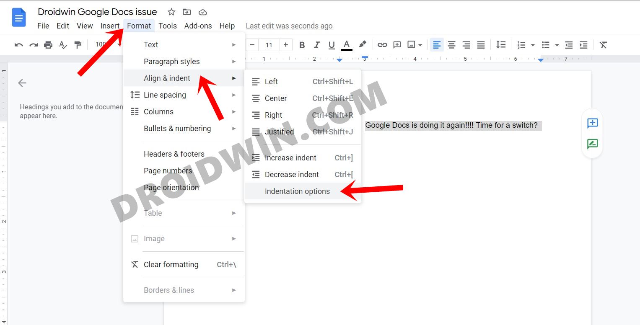Apply bulleted list from toolbar
Image resolution: width=640 pixels, height=325 pixels.
545,45
